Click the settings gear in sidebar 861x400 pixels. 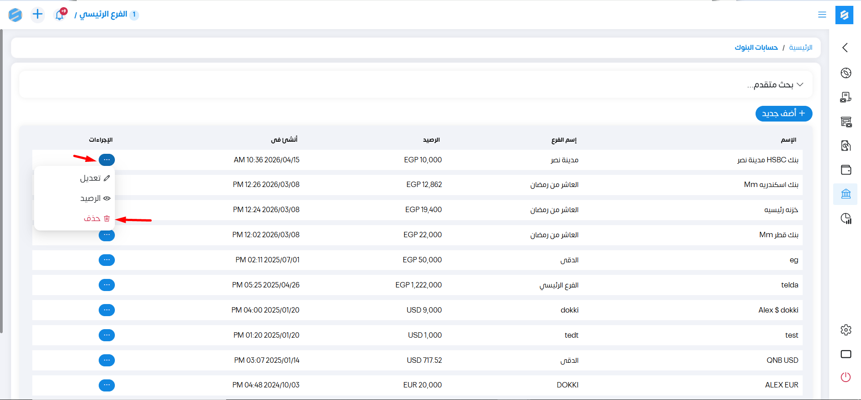(846, 330)
